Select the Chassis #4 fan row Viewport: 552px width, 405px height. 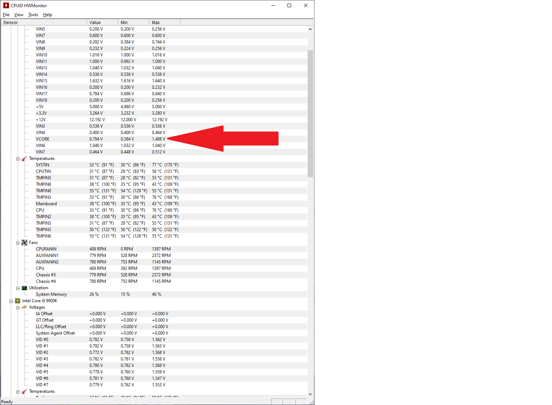click(x=154, y=281)
